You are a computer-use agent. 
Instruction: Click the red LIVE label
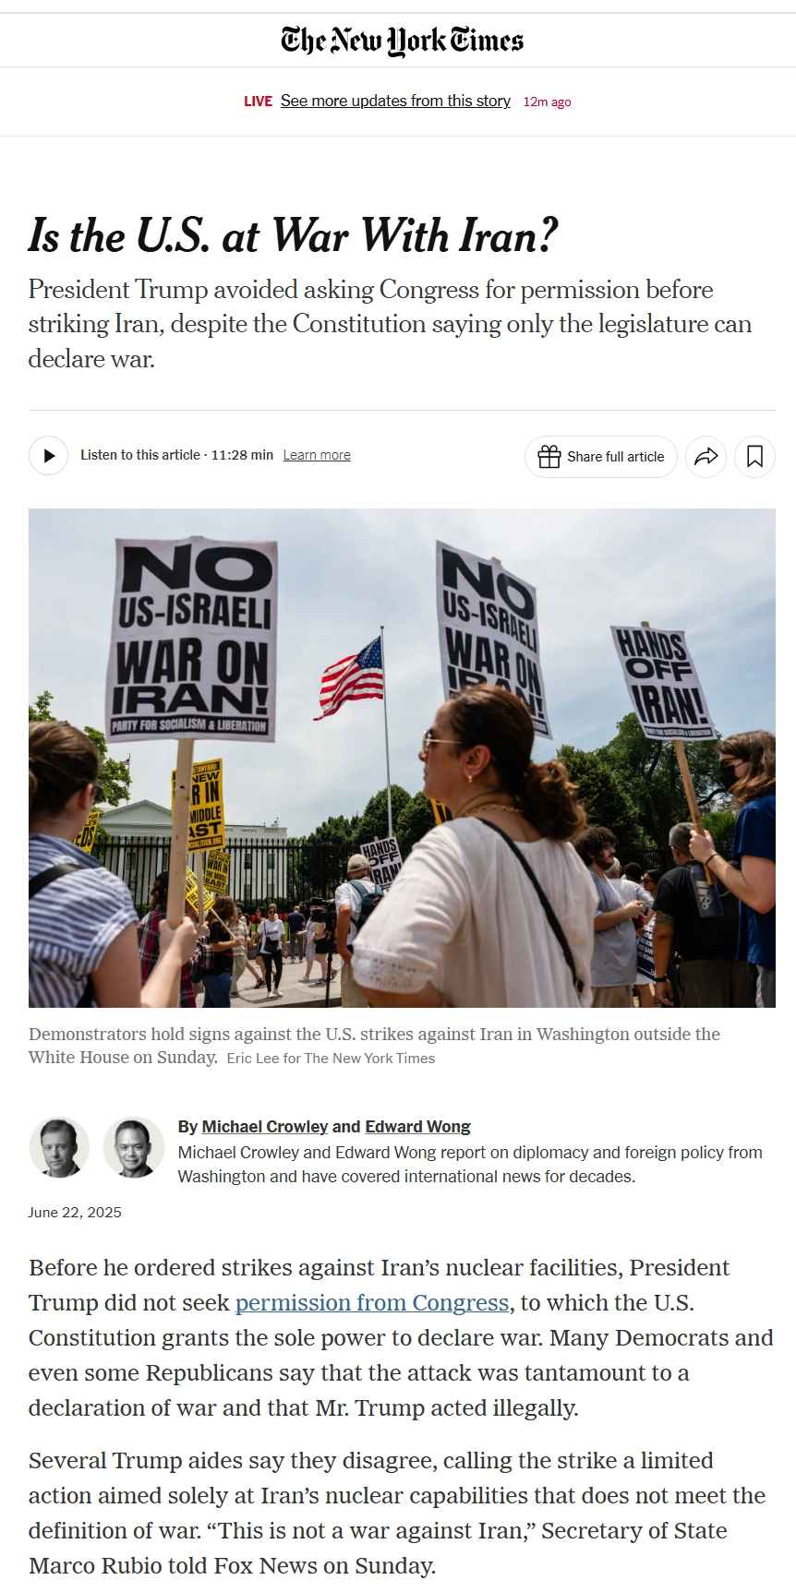(258, 102)
